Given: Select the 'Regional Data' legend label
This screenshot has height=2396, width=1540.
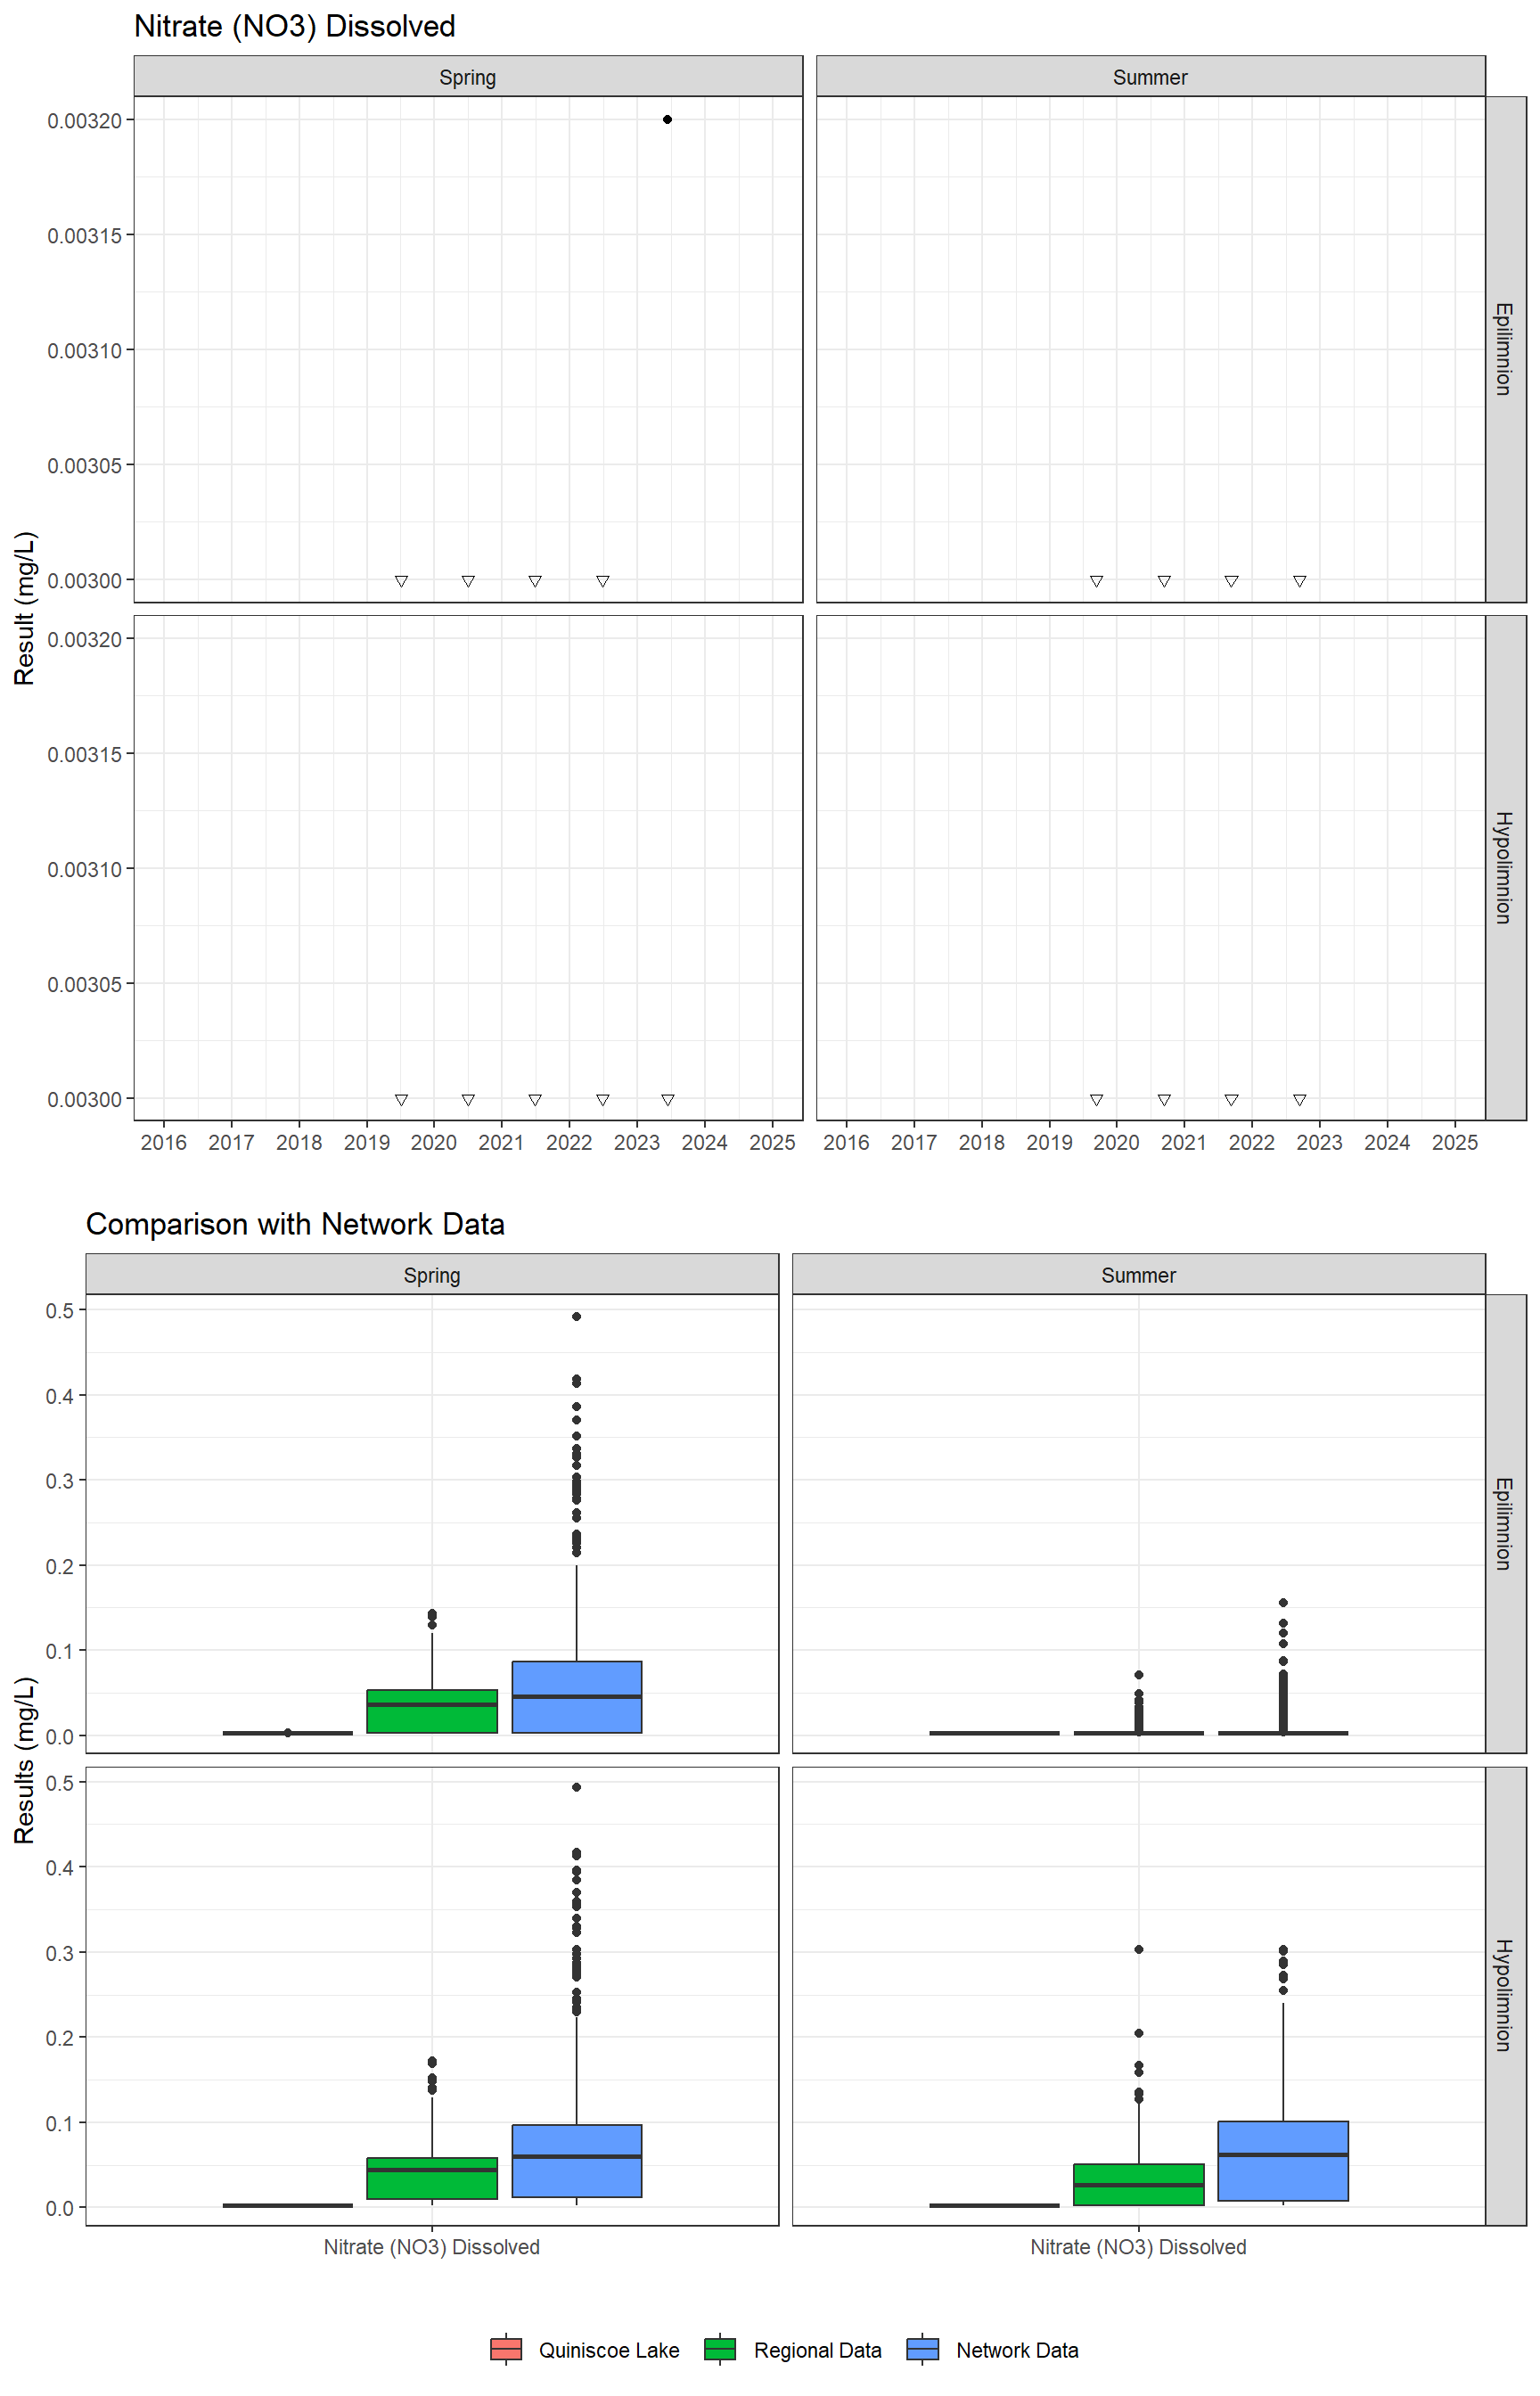Looking at the screenshot, I should [x=817, y=2350].
